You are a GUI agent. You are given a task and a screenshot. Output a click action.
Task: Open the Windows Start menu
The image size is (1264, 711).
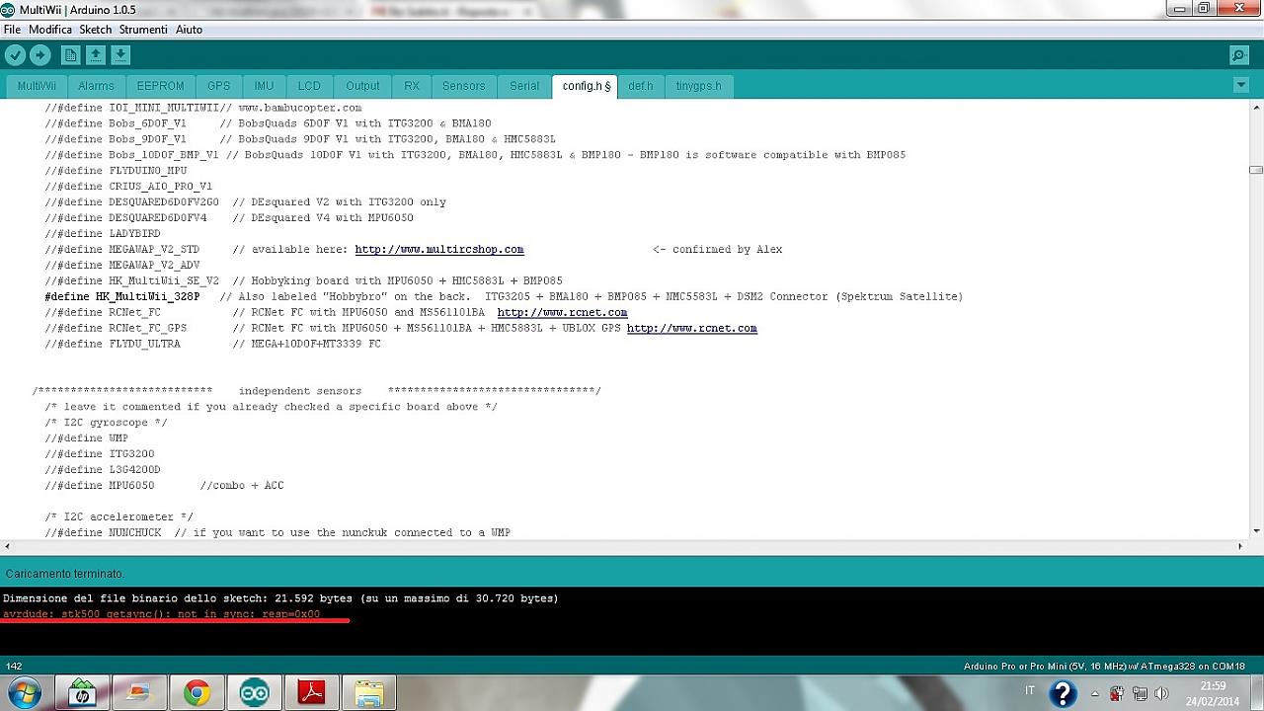pyautogui.click(x=23, y=693)
